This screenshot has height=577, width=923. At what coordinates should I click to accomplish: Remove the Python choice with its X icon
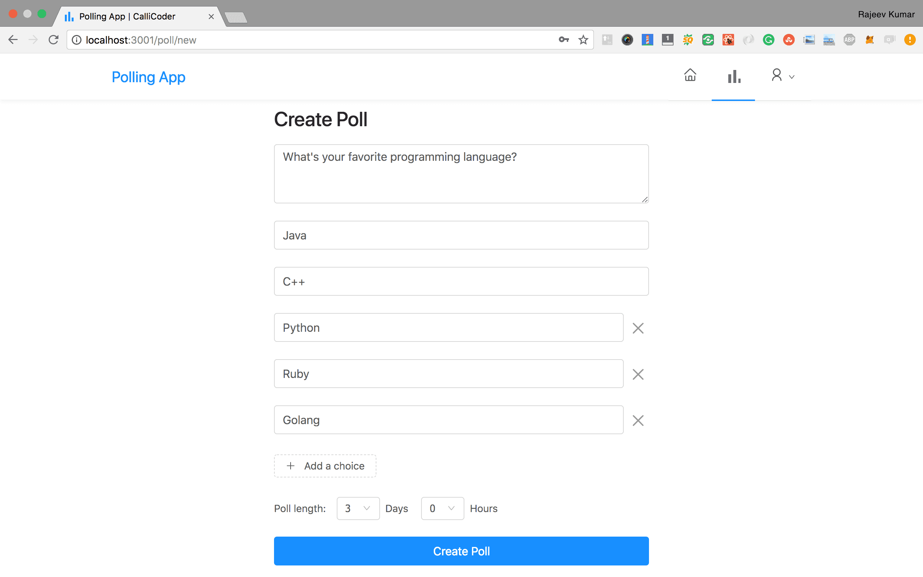pyautogui.click(x=638, y=328)
